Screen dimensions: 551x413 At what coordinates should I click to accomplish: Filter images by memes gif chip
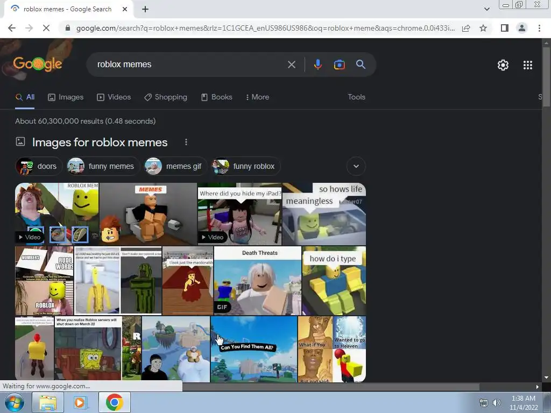[x=176, y=167]
